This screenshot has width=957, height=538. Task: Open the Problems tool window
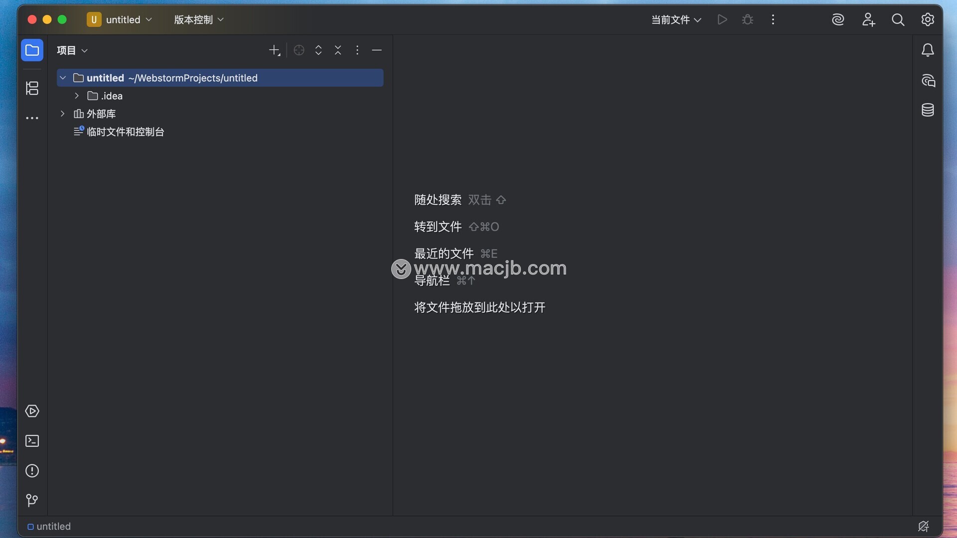[x=32, y=471]
